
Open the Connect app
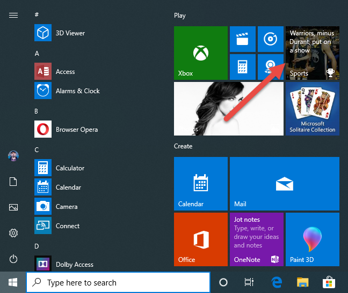click(x=57, y=226)
